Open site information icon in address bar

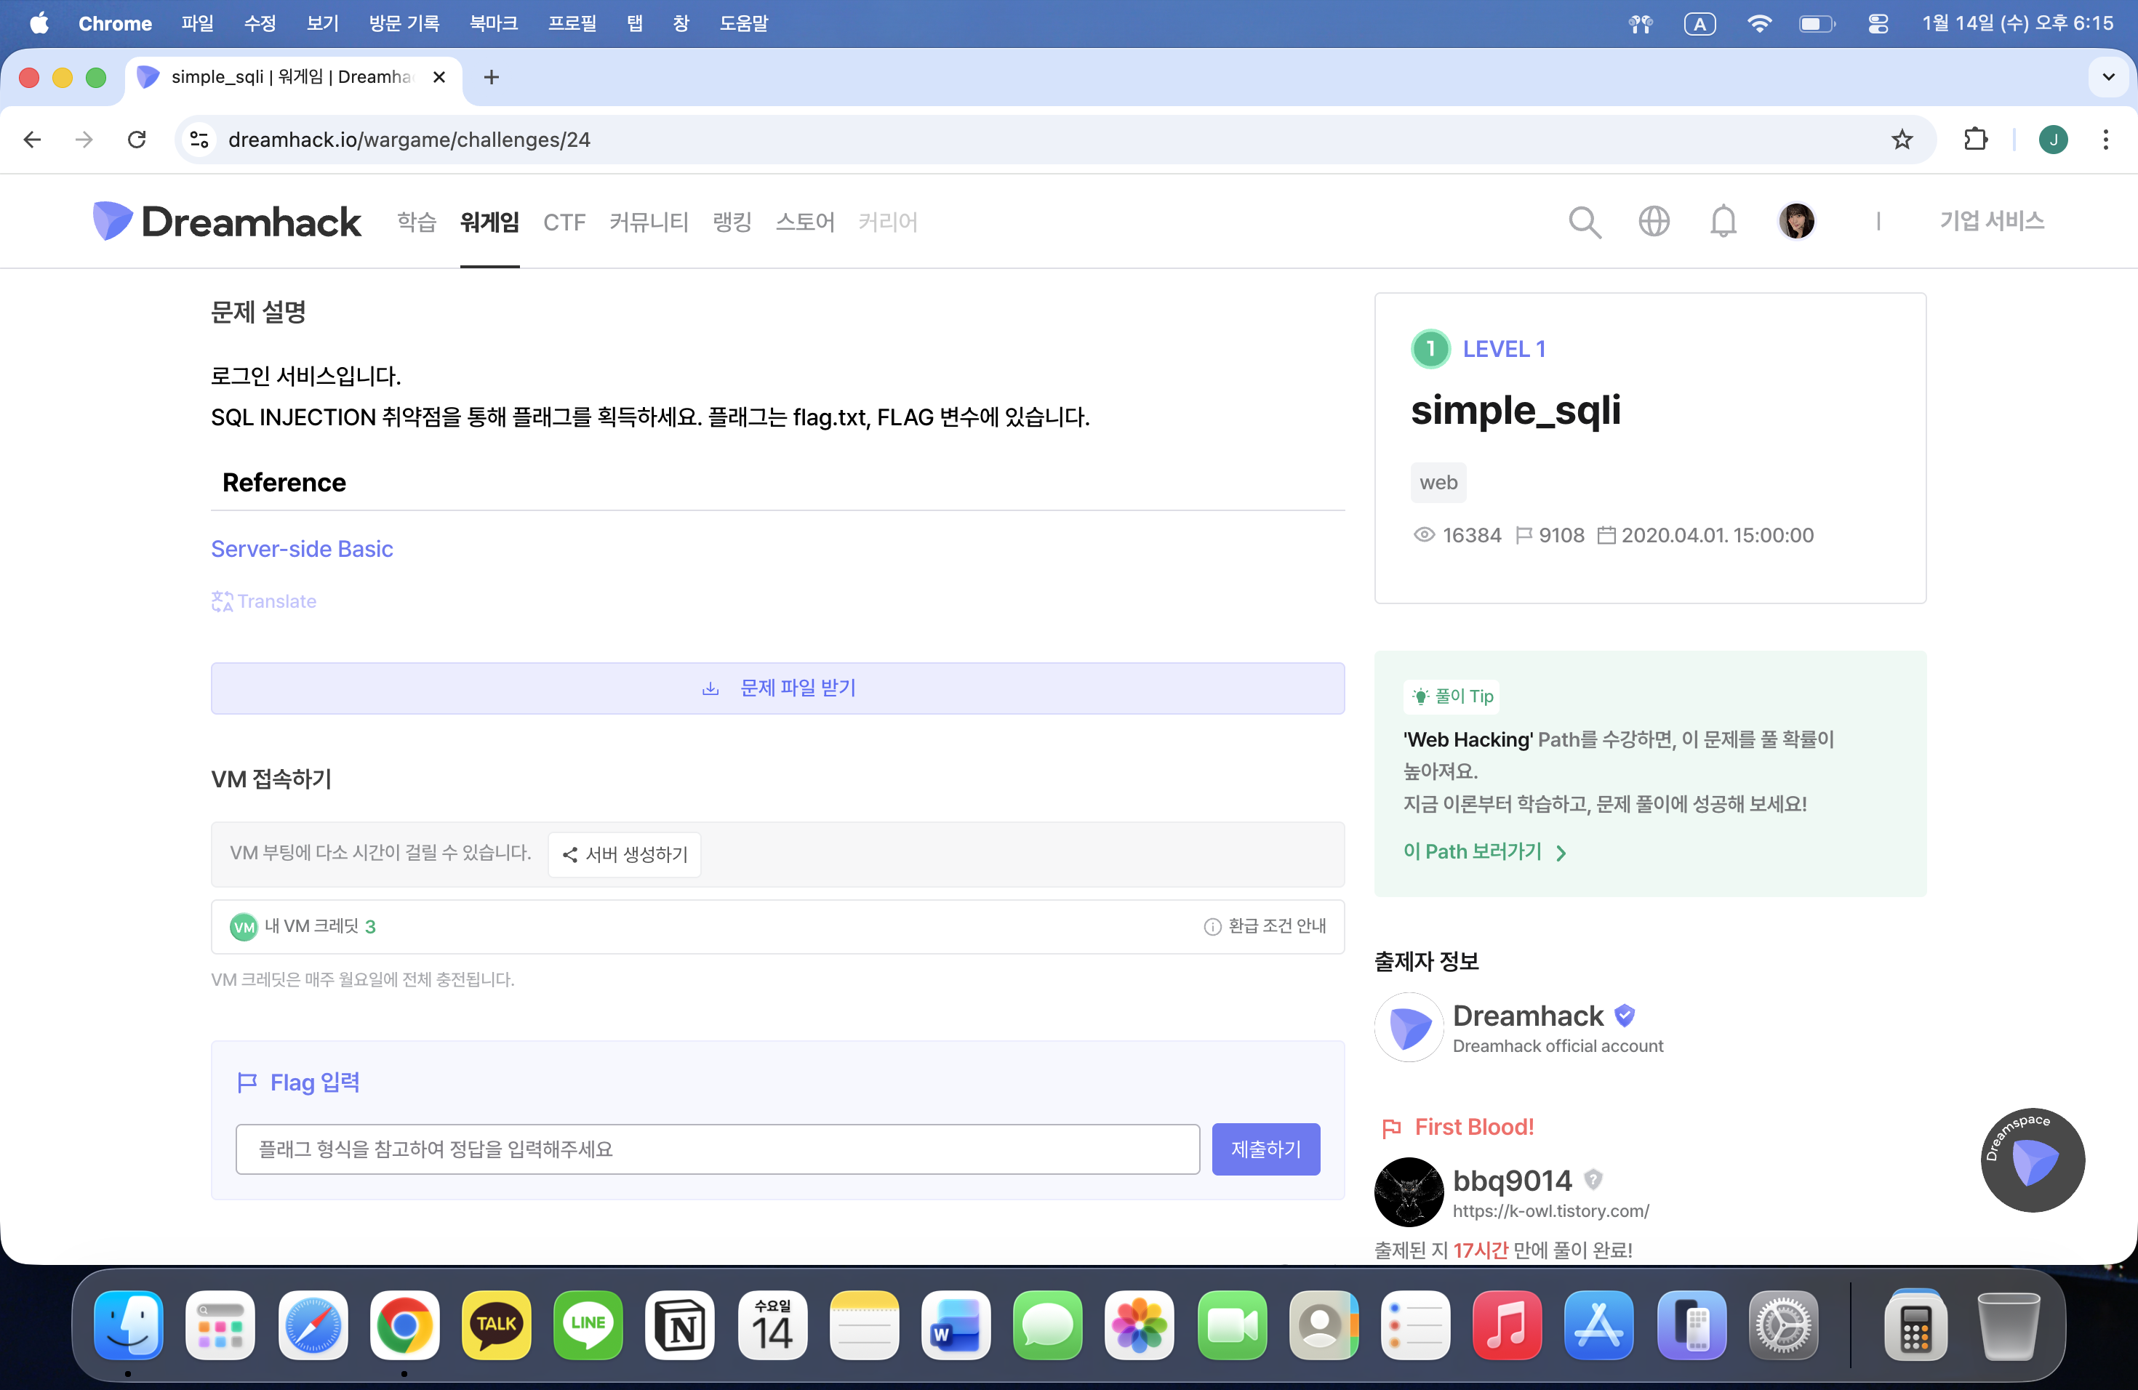click(x=199, y=139)
